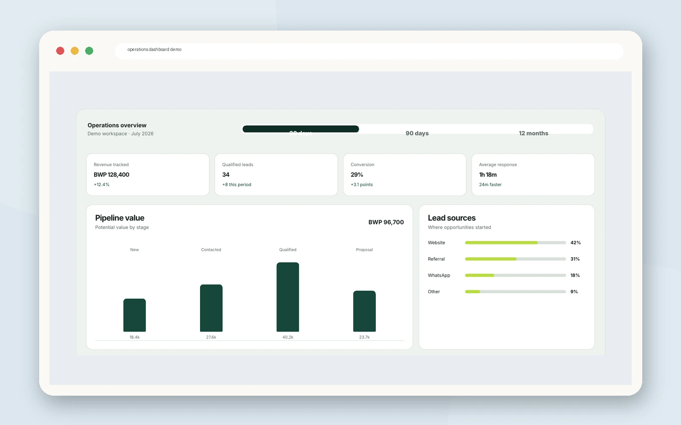Click the 40.2k bar value label
The width and height of the screenshot is (681, 425).
point(288,337)
